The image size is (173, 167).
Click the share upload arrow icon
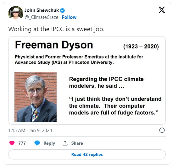pos(65,143)
